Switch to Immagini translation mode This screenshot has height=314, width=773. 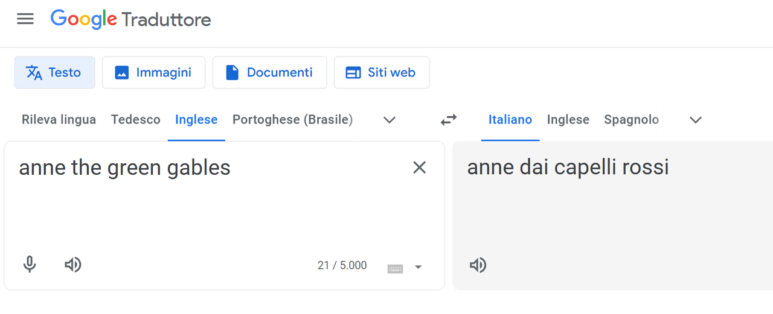point(153,72)
